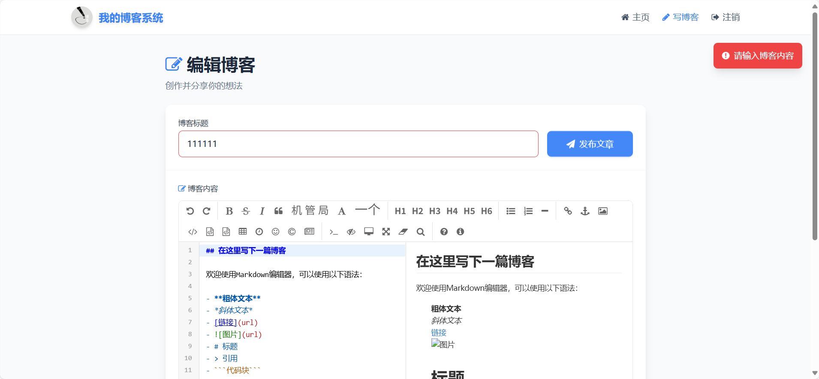This screenshot has width=819, height=379.
Task: Insert H1 heading
Action: click(400, 211)
